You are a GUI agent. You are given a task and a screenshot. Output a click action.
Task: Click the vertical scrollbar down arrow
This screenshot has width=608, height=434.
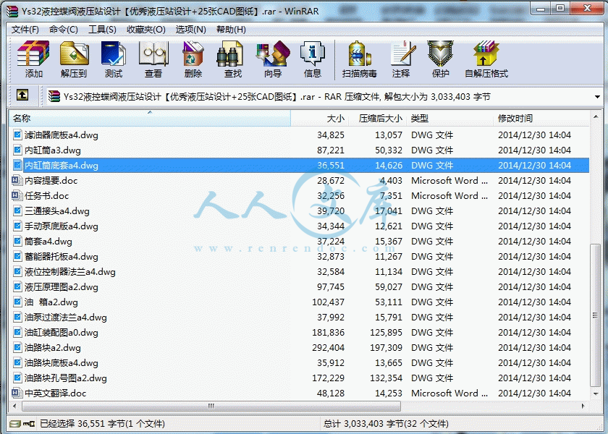[595, 394]
